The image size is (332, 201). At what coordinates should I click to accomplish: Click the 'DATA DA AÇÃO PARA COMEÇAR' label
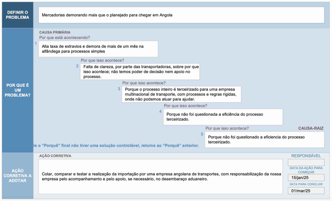(x=306, y=170)
